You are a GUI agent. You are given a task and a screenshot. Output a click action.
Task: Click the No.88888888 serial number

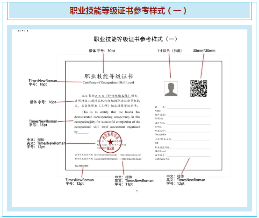point(82,166)
